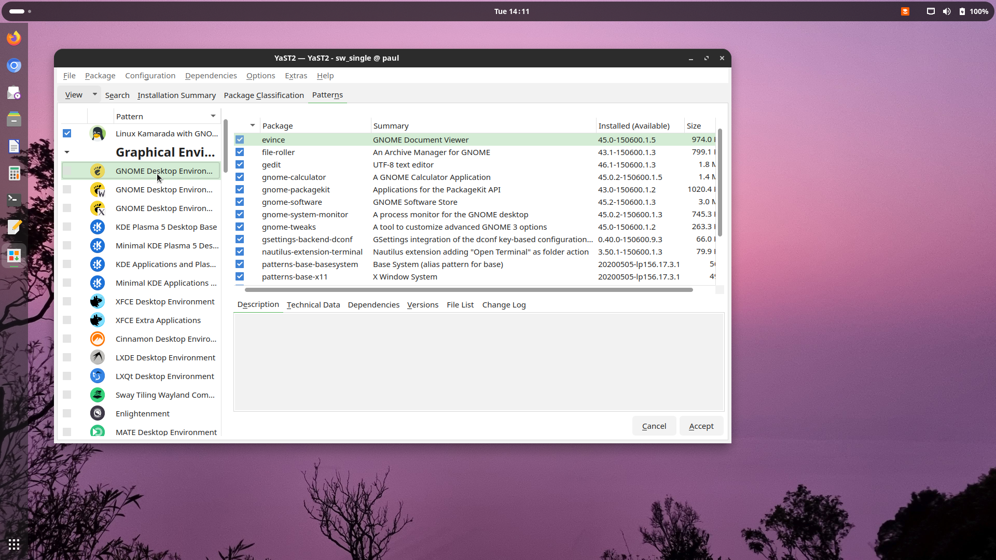Image resolution: width=996 pixels, height=560 pixels.
Task: Toggle the gedit package checkbox
Action: (x=240, y=164)
